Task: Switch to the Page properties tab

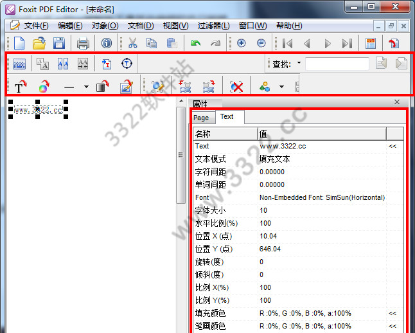Action: click(202, 118)
